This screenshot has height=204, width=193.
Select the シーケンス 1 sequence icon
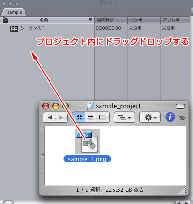click(14, 28)
